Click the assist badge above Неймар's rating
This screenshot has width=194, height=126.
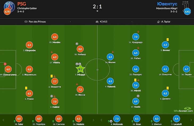click(x=77, y=44)
